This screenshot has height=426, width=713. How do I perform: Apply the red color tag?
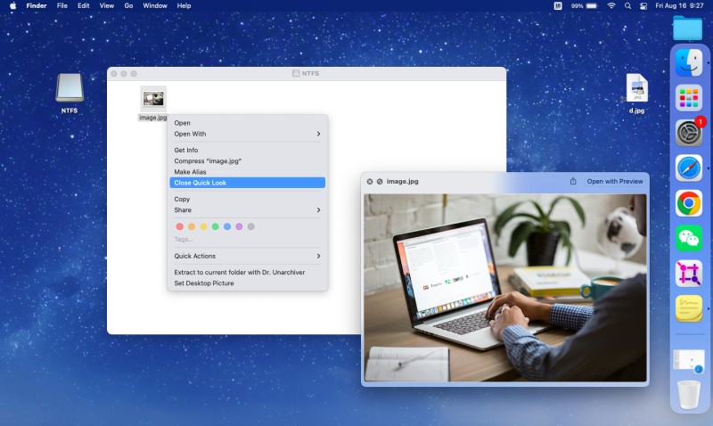[180, 226]
